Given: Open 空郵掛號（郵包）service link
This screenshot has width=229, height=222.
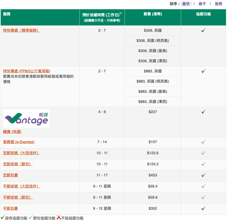Looking at the screenshot, I should [18, 164].
